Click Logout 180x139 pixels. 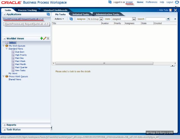[170, 2]
